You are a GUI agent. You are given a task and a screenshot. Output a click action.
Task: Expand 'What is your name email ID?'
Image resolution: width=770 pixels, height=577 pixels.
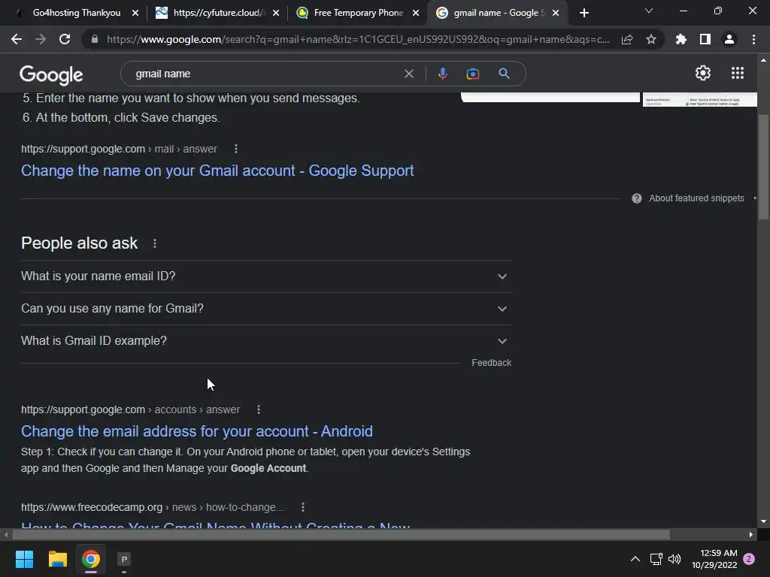coord(266,276)
